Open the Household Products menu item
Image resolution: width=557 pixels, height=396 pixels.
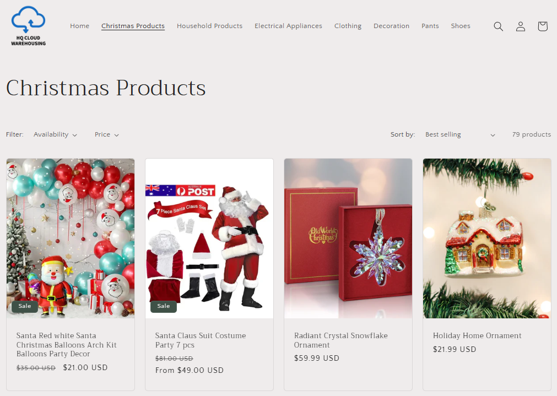209,26
